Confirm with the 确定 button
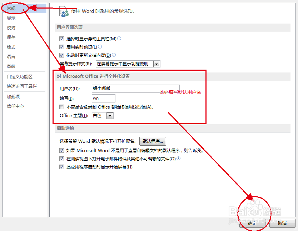The width and height of the screenshot is (298, 231). point(252,224)
